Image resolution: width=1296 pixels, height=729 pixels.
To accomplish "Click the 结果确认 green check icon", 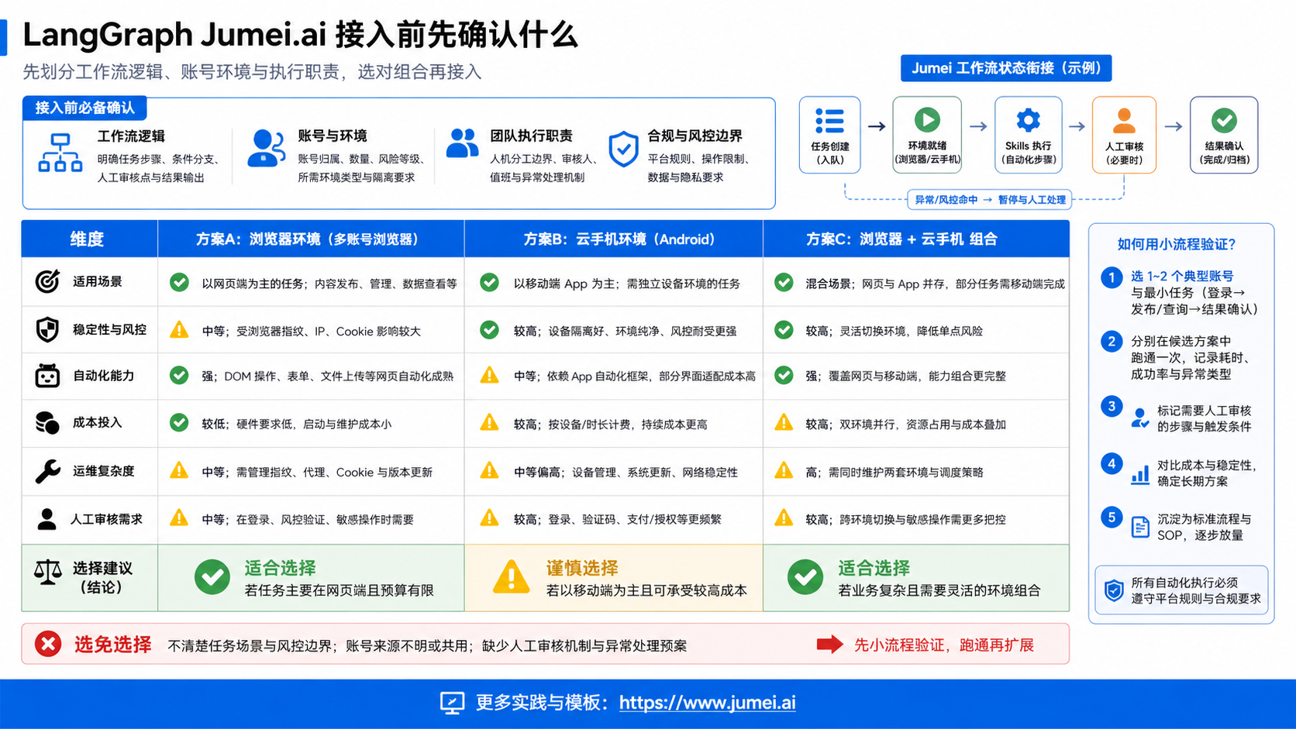I will (x=1224, y=120).
